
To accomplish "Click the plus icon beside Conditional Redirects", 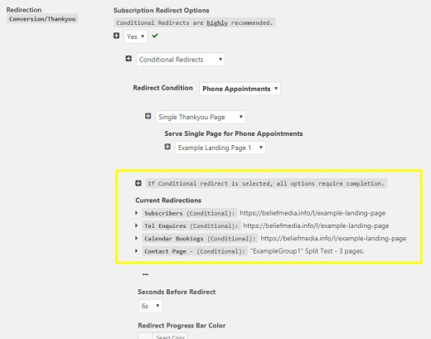I will pyautogui.click(x=128, y=59).
